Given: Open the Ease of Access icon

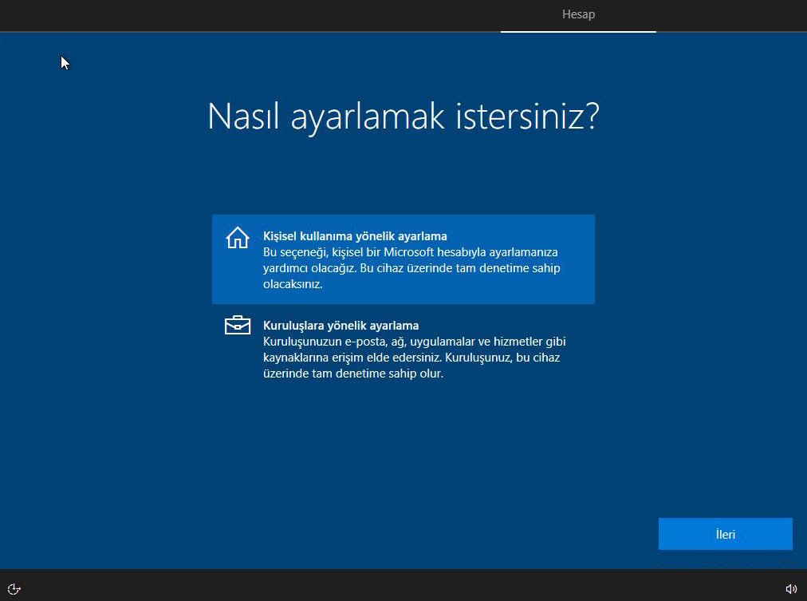Looking at the screenshot, I should 14,589.
